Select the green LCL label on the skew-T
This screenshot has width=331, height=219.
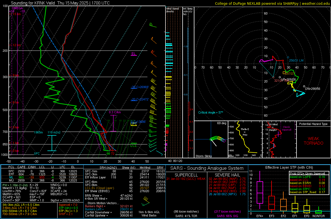[x=134, y=146]
